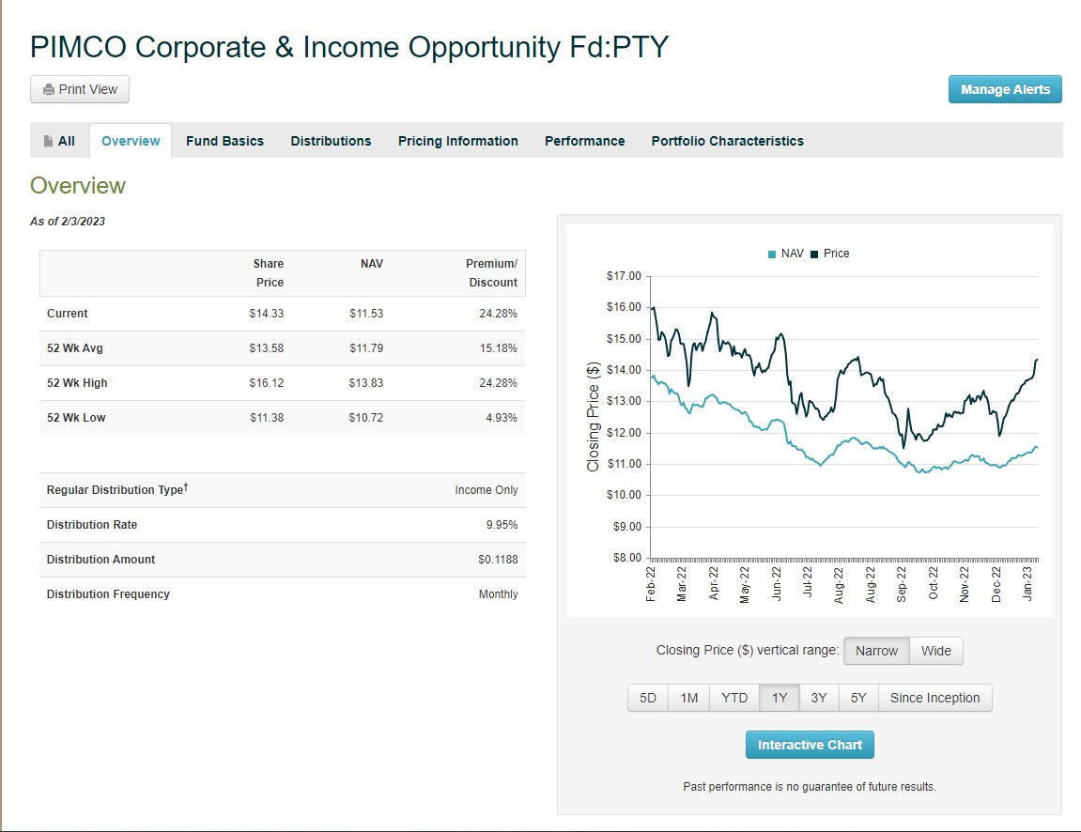This screenshot has width=1081, height=832.
Task: Select the 1Y chart period
Action: pyautogui.click(x=779, y=698)
